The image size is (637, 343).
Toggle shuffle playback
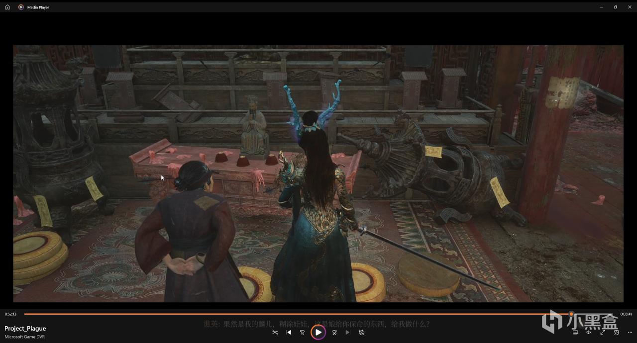click(275, 332)
